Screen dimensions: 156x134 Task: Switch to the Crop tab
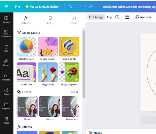point(74,20)
